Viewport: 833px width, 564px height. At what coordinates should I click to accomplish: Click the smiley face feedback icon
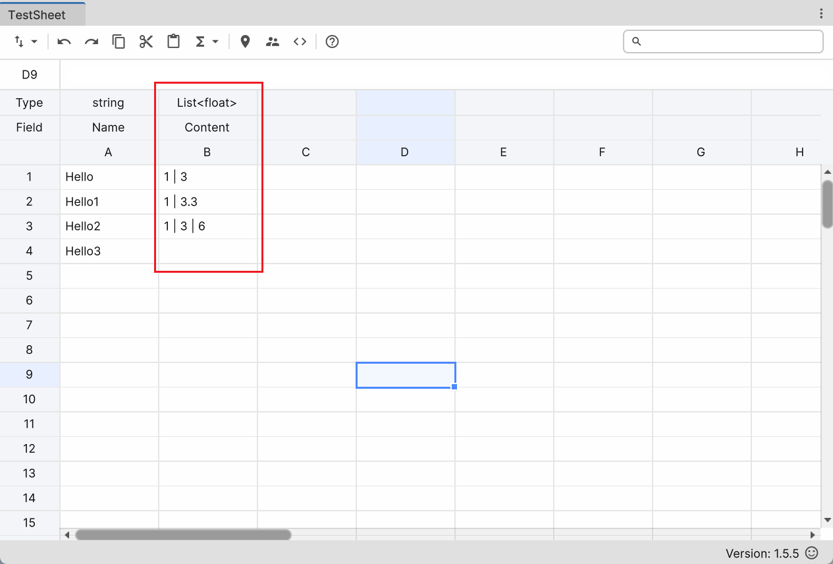click(812, 553)
